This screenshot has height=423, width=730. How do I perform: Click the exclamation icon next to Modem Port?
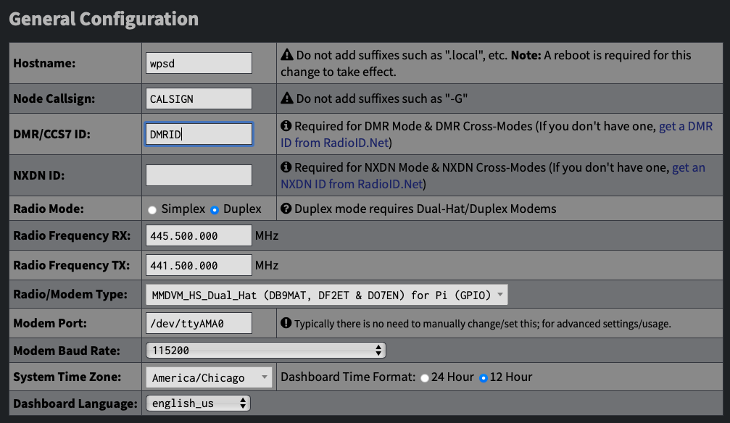click(x=286, y=323)
